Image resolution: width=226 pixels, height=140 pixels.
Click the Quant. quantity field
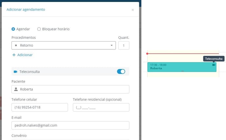coord(124,45)
